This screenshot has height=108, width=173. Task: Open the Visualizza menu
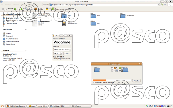pyautogui.click(x=16, y=5)
